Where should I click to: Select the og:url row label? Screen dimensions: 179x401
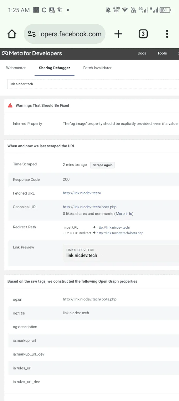pos(18,299)
